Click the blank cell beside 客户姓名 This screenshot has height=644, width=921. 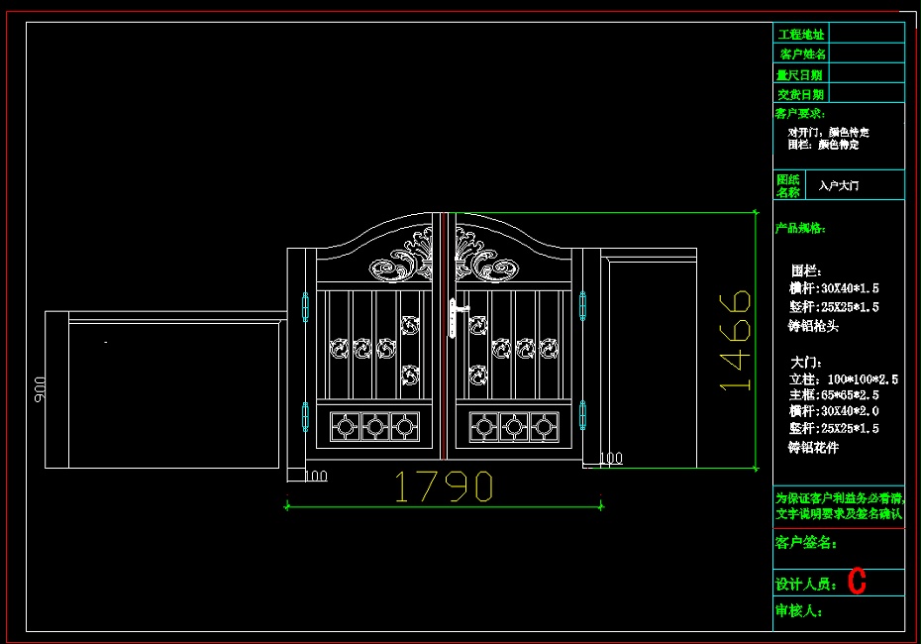pyautogui.click(x=866, y=54)
